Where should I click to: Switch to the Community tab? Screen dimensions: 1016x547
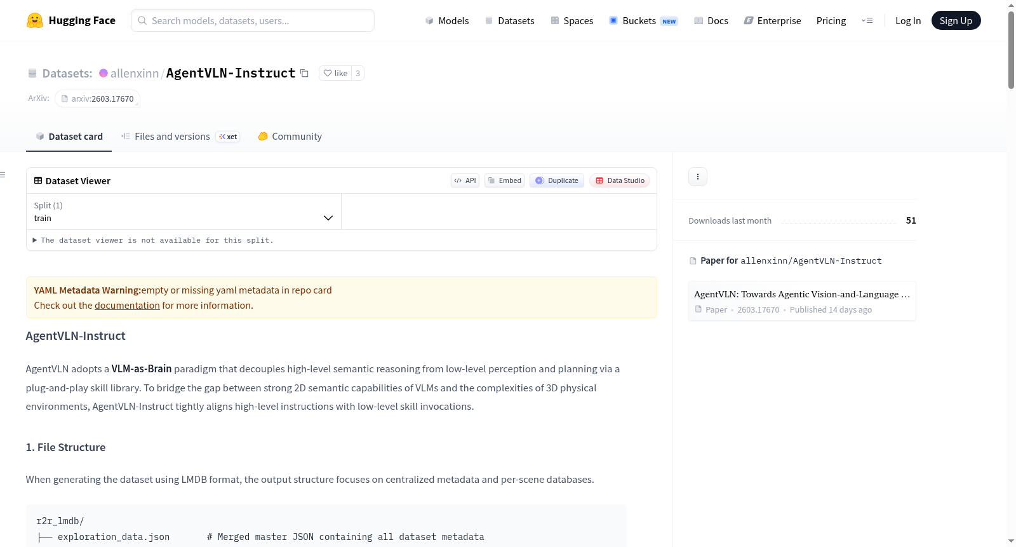290,137
